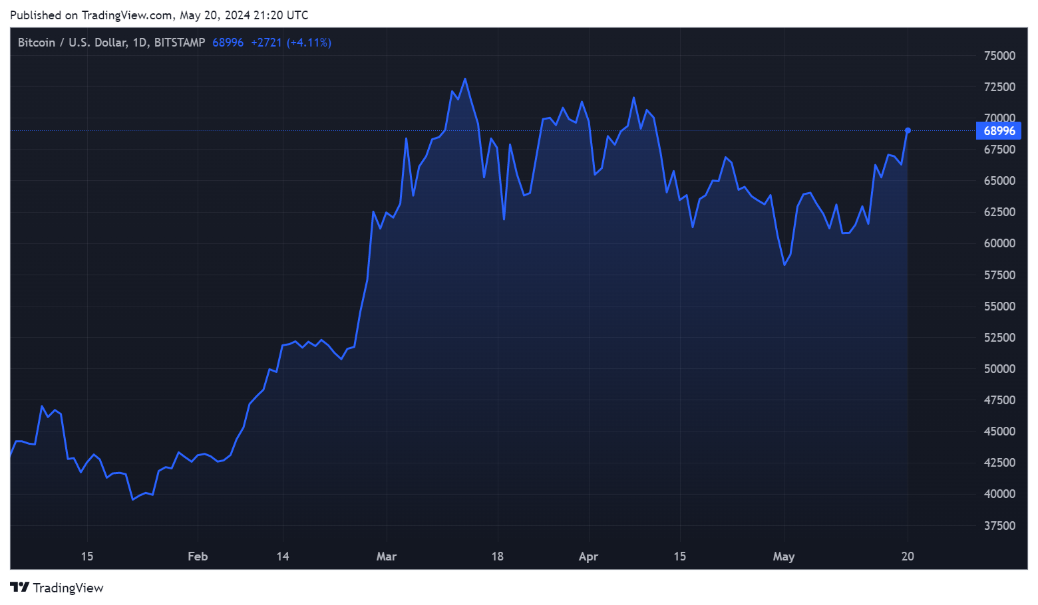Screen dimensions: 1038x605
Task: Click the 60000 label on the price axis
Action: pyautogui.click(x=999, y=243)
